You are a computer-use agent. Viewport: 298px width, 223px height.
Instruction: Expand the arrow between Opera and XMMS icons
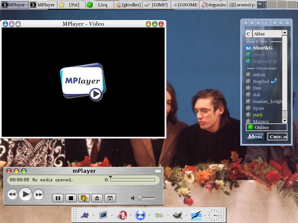pyautogui.click(x=131, y=216)
